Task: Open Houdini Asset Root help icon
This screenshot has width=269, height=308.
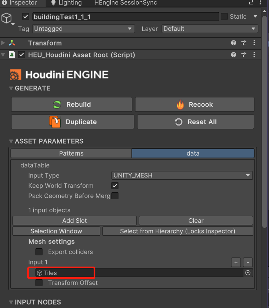Action: point(234,55)
